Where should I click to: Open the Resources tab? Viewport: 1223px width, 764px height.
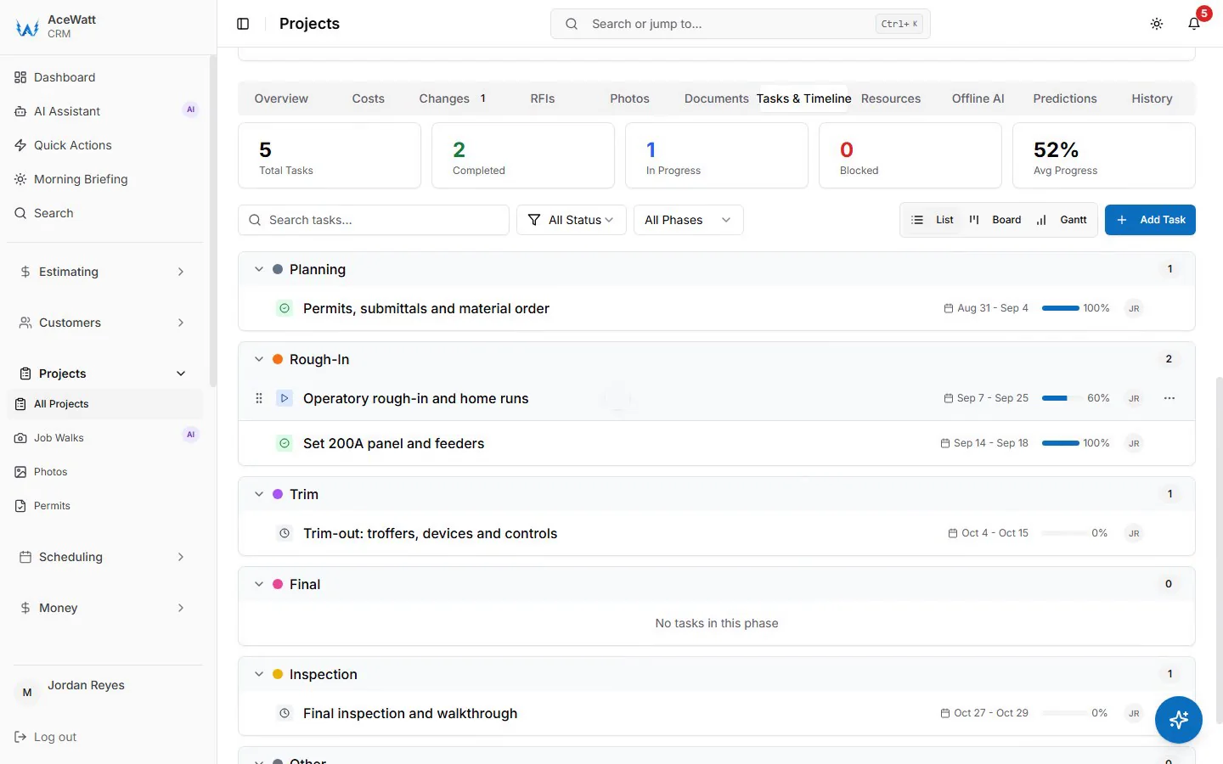point(891,98)
